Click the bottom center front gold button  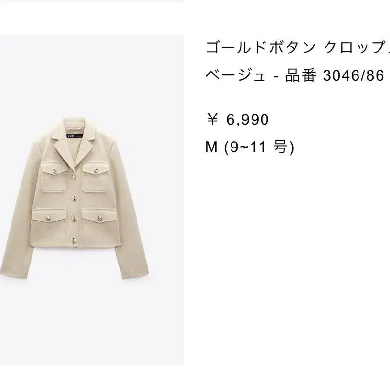[x=74, y=240]
